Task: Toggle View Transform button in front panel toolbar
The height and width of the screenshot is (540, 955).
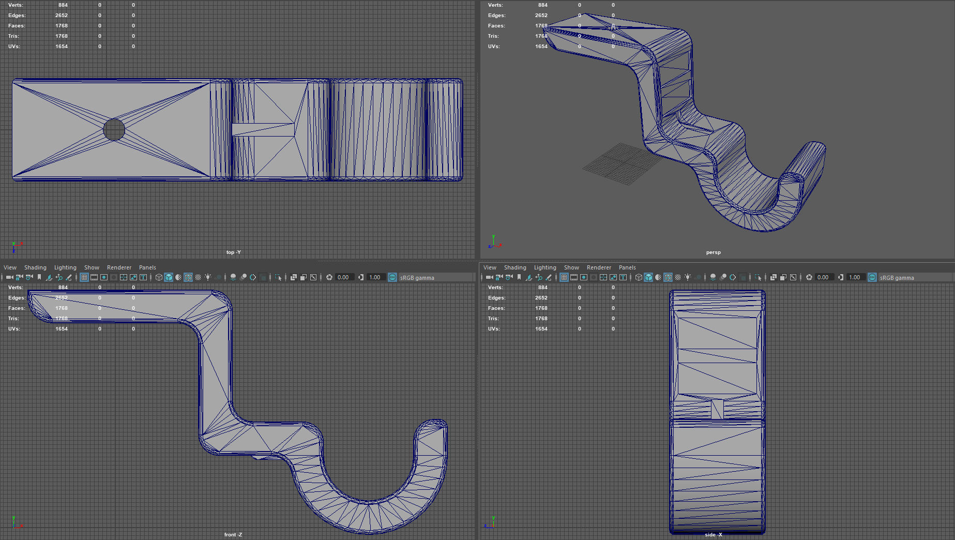Action: tap(392, 277)
